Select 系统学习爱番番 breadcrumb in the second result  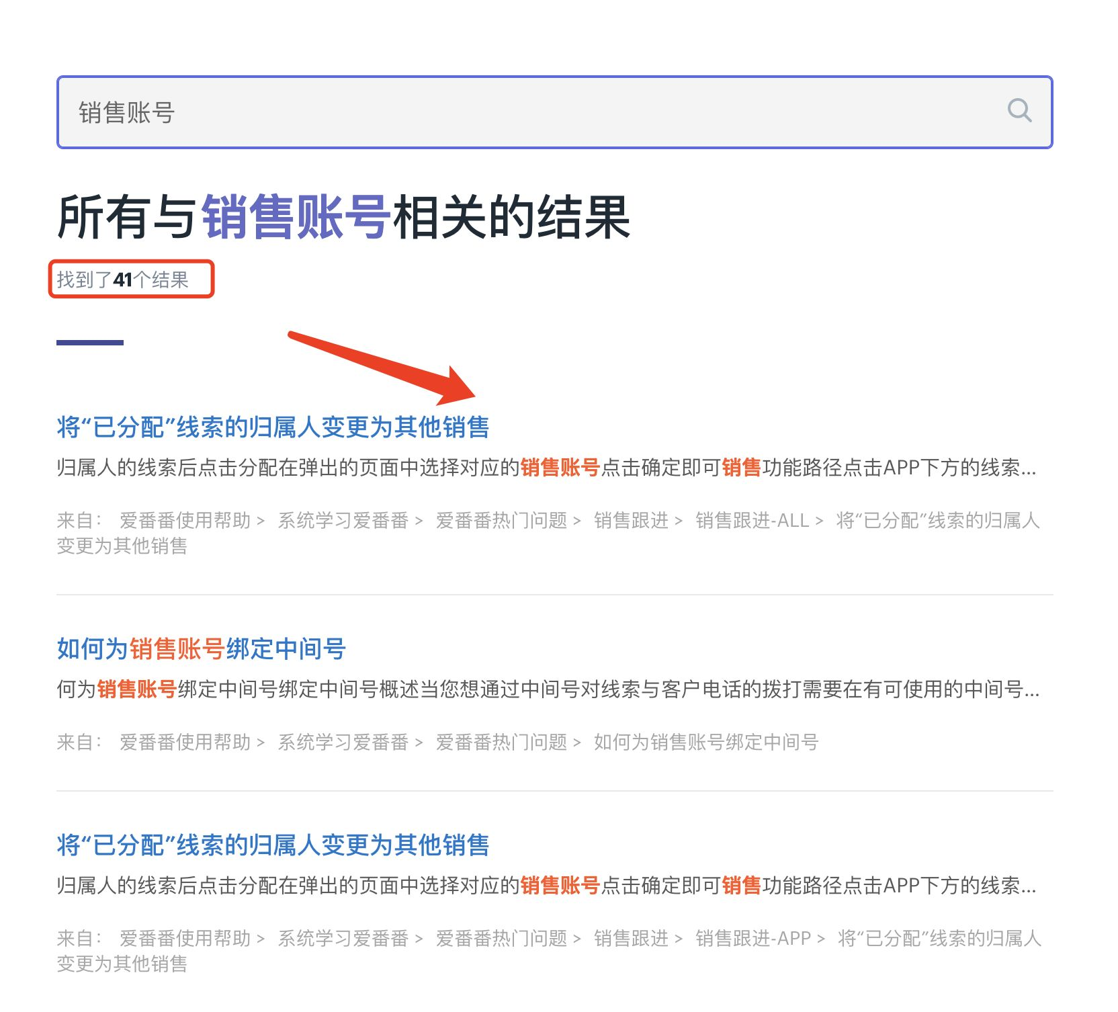coord(343,742)
